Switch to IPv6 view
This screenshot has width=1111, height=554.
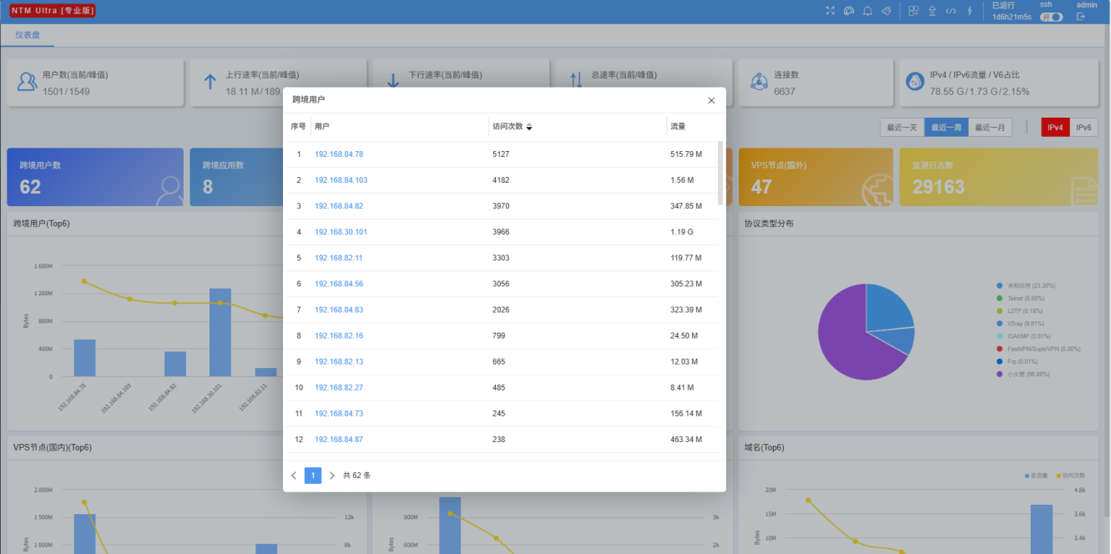(1083, 128)
